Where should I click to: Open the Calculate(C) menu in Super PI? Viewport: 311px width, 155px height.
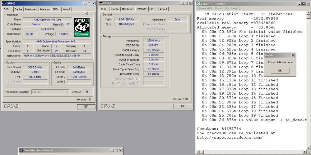tap(205, 8)
